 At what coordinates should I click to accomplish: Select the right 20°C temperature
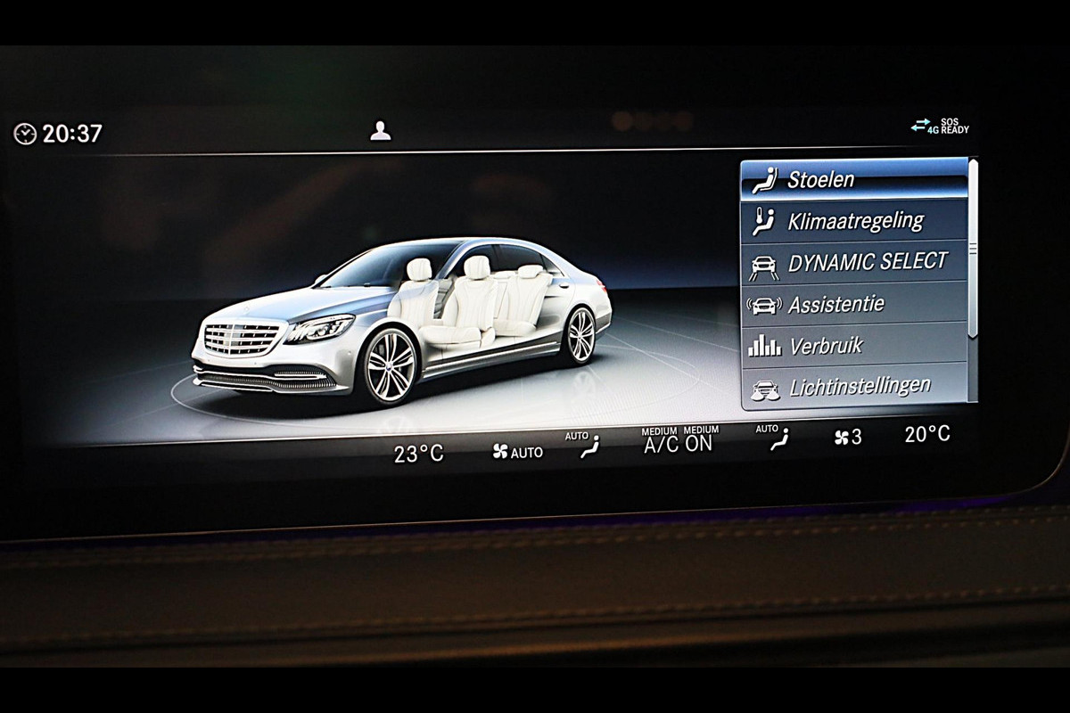[x=927, y=434]
